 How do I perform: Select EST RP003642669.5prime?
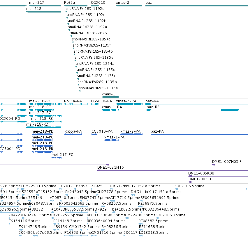(x=73, y=206)
